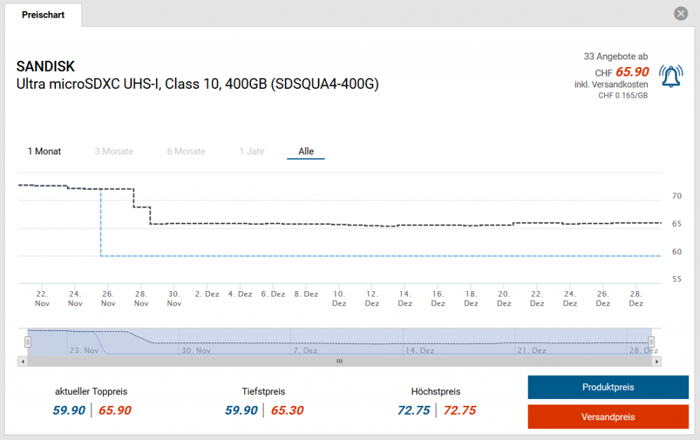
Task: Click the right navigator range handle
Action: point(651,341)
